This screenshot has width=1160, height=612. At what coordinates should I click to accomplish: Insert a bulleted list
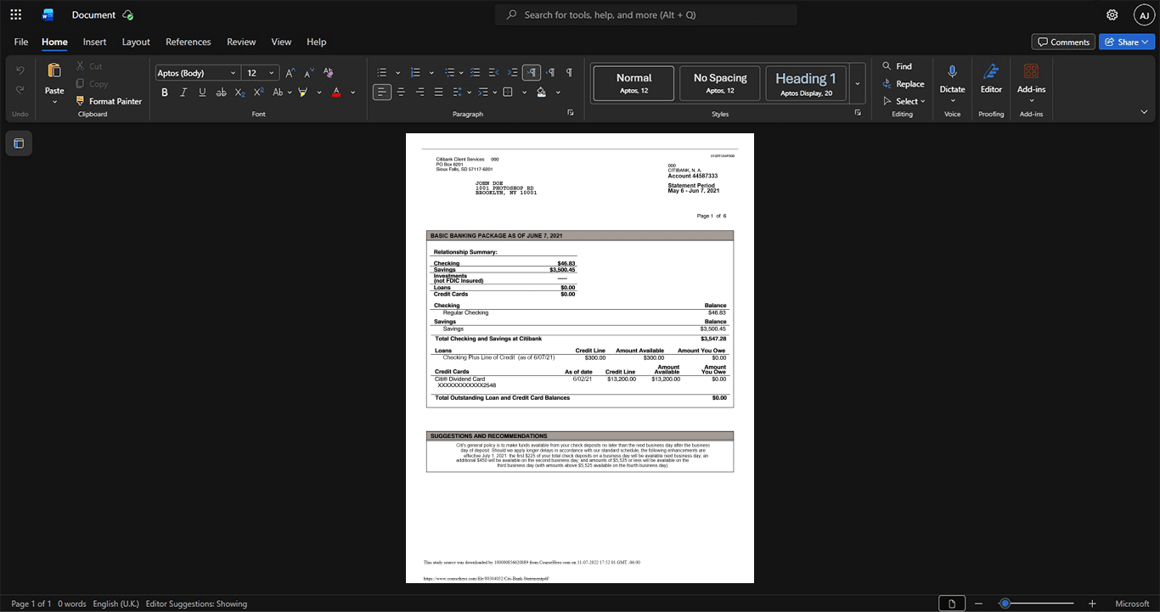[x=382, y=73]
